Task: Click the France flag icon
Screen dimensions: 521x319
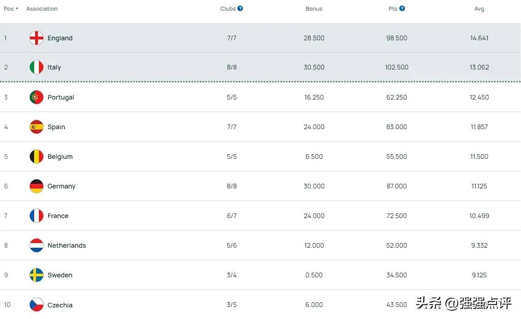Action: click(37, 216)
